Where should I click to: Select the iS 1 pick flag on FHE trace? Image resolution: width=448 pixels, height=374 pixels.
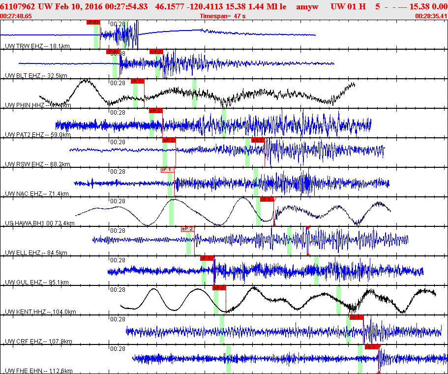click(372, 347)
